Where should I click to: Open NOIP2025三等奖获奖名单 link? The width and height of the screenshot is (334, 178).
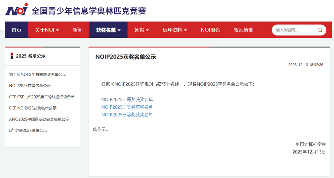coord(127,115)
